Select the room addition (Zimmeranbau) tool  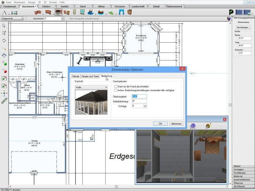pos(58,12)
